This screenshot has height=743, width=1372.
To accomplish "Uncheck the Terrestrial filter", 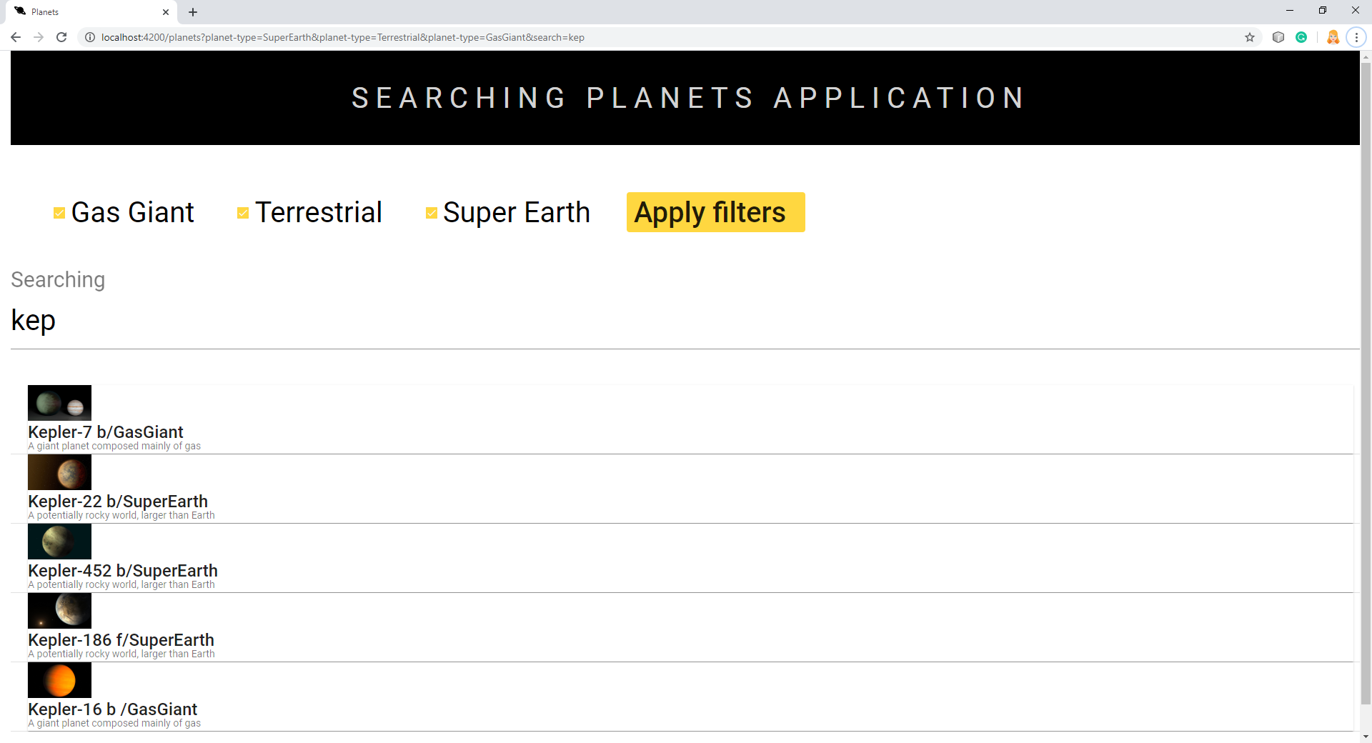I will (242, 212).
